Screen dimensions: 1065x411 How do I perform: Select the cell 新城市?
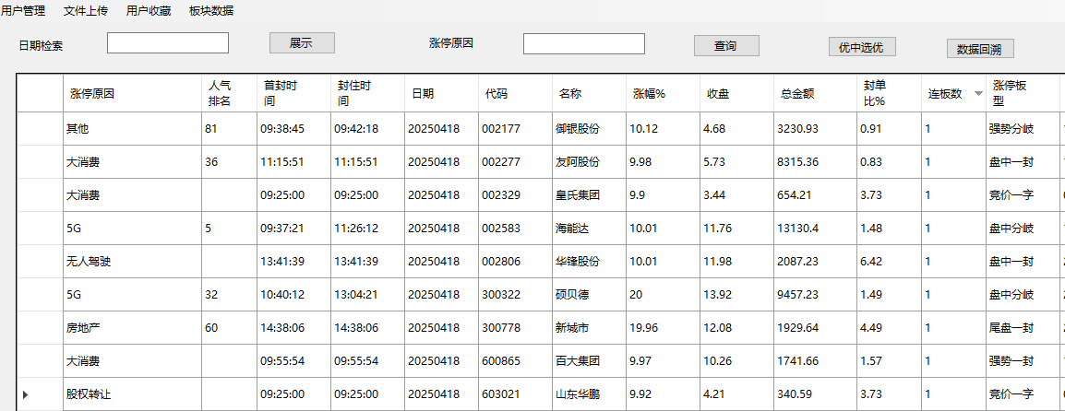pos(589,327)
